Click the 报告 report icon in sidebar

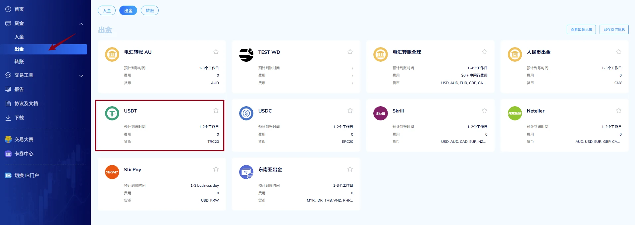pos(8,89)
